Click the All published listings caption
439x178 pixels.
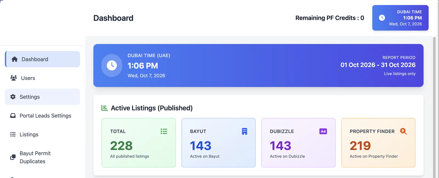click(130, 156)
